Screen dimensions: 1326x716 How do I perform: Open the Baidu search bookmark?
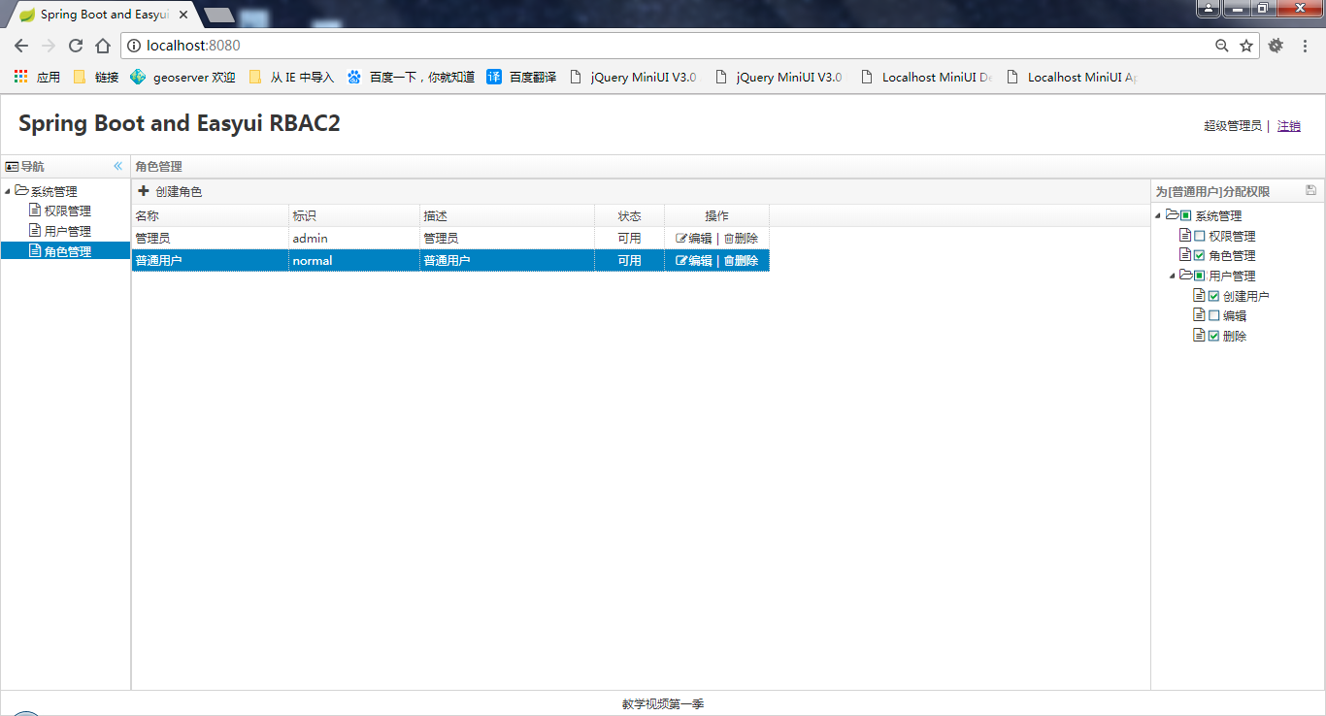(412, 77)
